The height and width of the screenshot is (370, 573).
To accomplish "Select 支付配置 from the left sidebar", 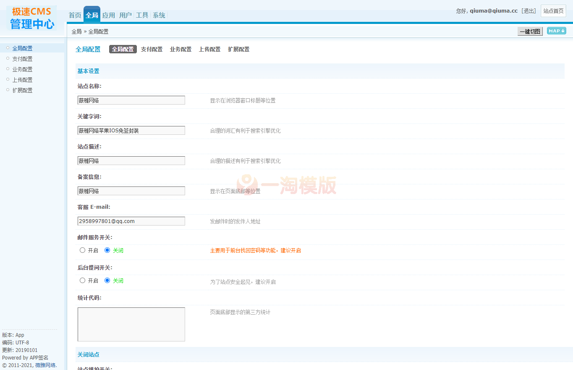I will pyautogui.click(x=22, y=58).
